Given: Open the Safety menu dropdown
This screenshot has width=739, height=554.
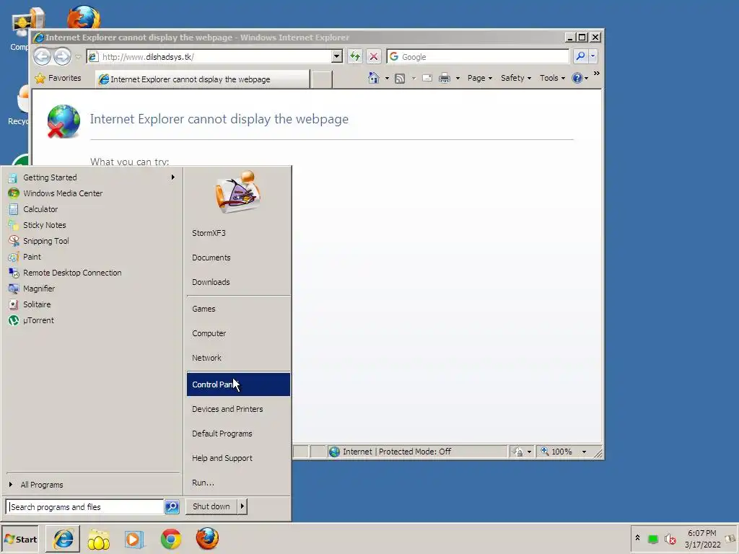Looking at the screenshot, I should click(x=515, y=78).
